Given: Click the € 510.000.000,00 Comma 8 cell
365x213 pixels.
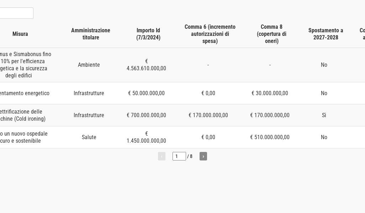Looking at the screenshot, I should pos(270,137).
